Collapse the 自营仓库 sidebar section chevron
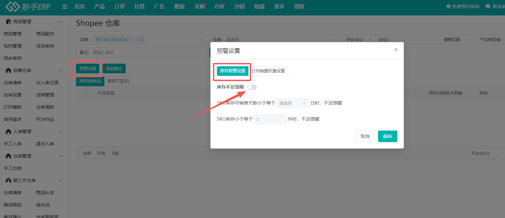505x218 pixels. pyautogui.click(x=61, y=70)
